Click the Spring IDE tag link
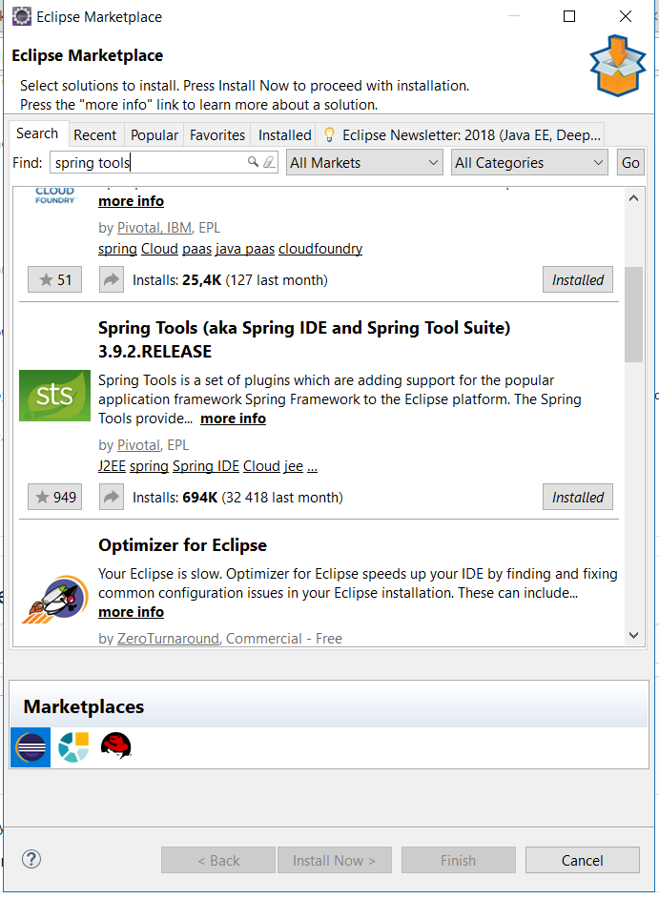This screenshot has height=899, width=659. point(206,466)
